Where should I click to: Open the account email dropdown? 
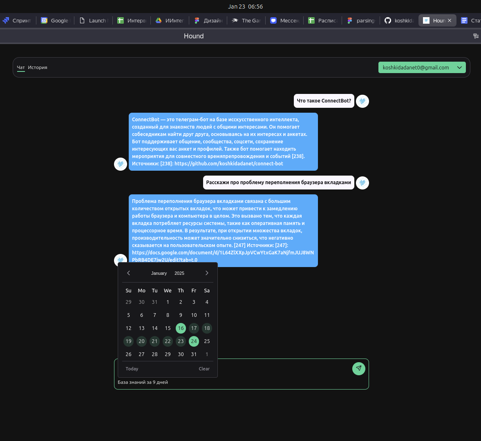click(422, 67)
